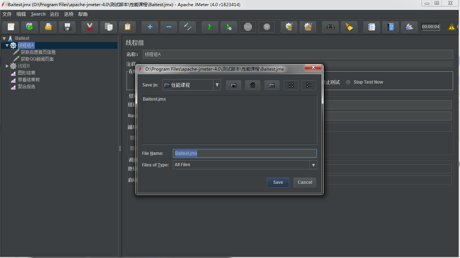Screen dimensions: 460x258
Task: Click the Paste clipboard toolbar icon
Action: [x=127, y=27]
